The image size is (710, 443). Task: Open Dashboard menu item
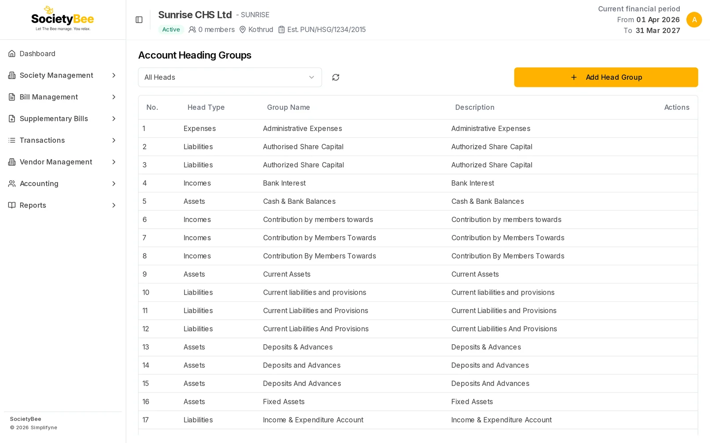63,54
